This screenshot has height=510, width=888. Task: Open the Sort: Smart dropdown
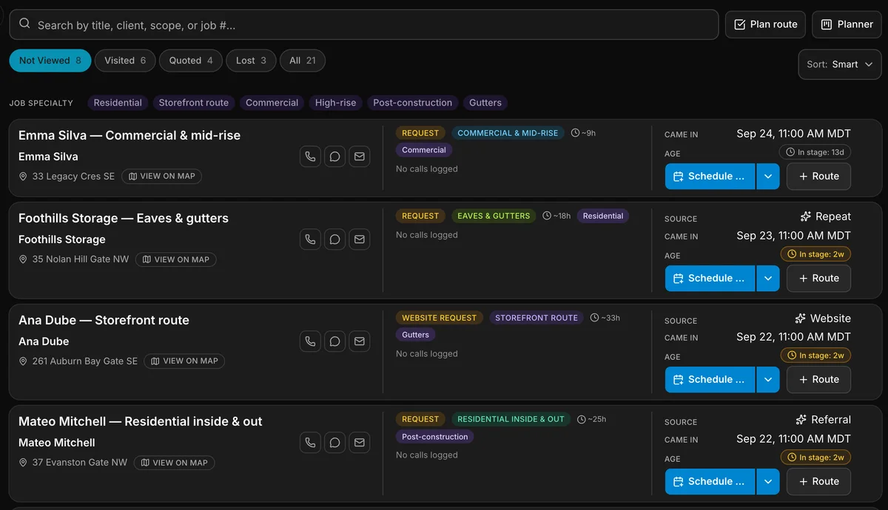pos(840,64)
